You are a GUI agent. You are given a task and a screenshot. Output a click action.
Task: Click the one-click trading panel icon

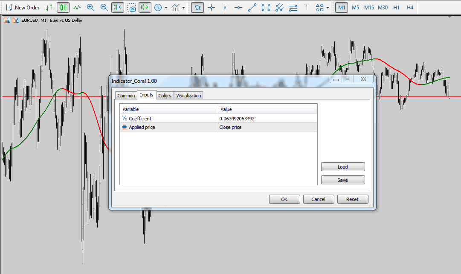pyautogui.click(x=16, y=20)
